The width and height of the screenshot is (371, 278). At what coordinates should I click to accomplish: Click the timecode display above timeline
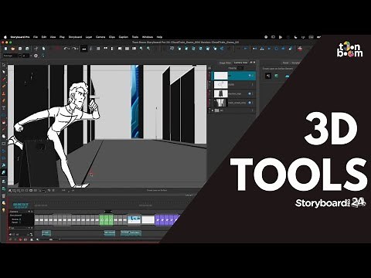pos(21,205)
